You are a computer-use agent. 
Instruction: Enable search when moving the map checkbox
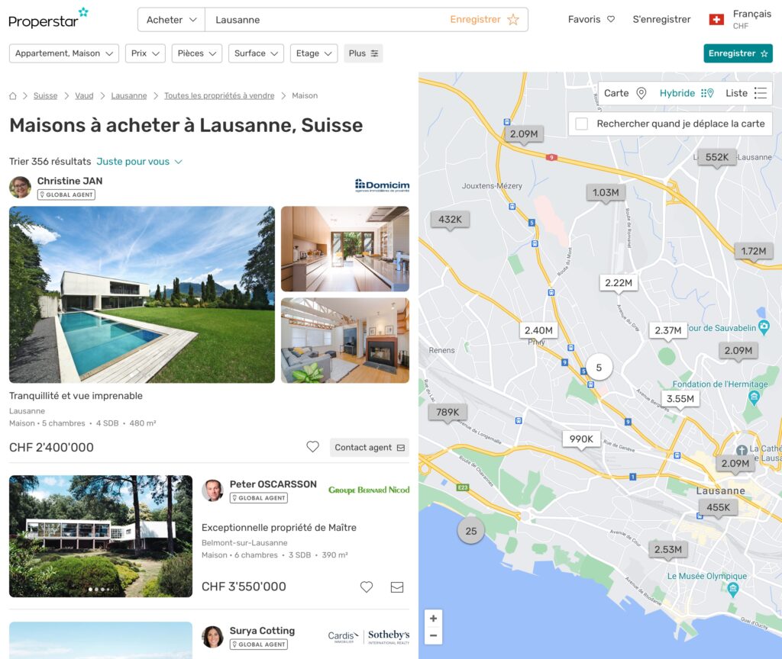click(x=581, y=124)
